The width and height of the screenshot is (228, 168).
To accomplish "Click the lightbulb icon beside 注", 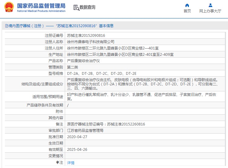I will 58,162.
